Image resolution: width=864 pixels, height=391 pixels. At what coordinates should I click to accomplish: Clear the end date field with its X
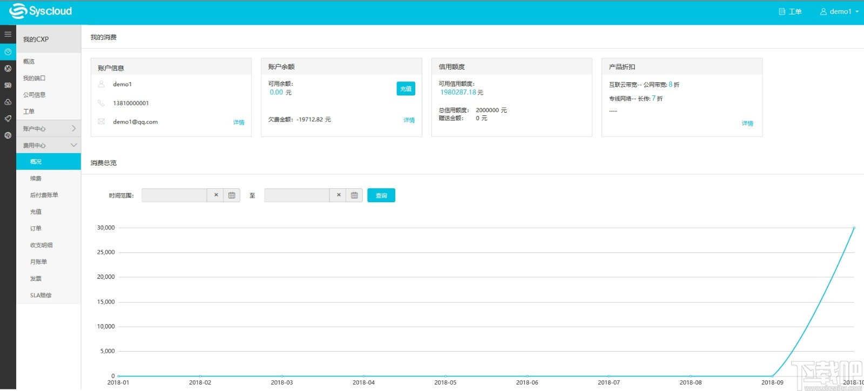[339, 195]
